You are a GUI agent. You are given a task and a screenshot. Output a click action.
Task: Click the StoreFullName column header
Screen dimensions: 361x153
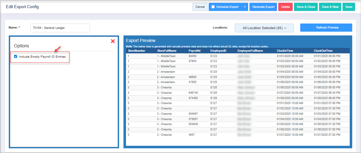tap(167, 50)
